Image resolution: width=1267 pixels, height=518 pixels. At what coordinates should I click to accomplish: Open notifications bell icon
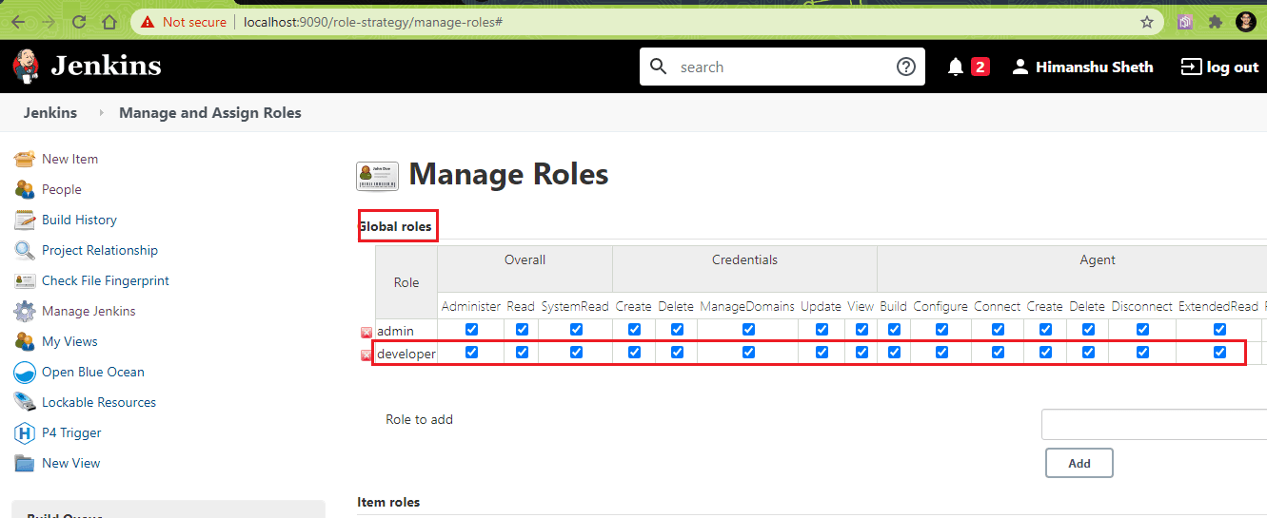click(x=956, y=67)
